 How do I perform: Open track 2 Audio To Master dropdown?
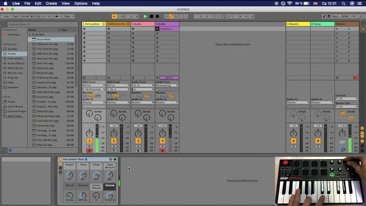coord(118,102)
